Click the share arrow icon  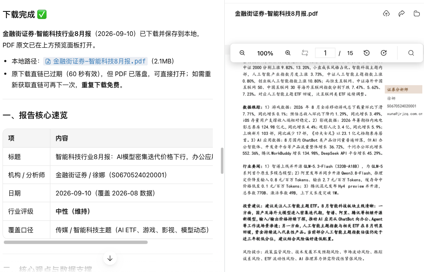point(402,14)
